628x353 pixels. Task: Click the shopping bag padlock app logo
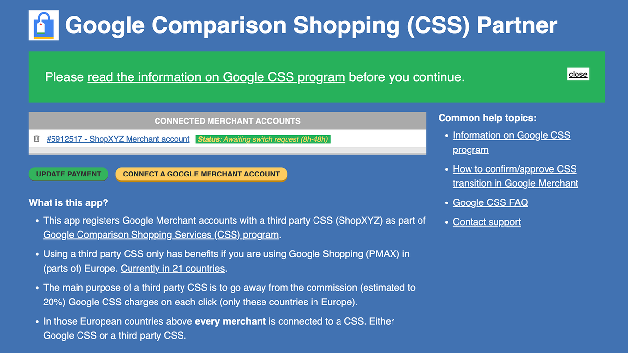point(43,25)
